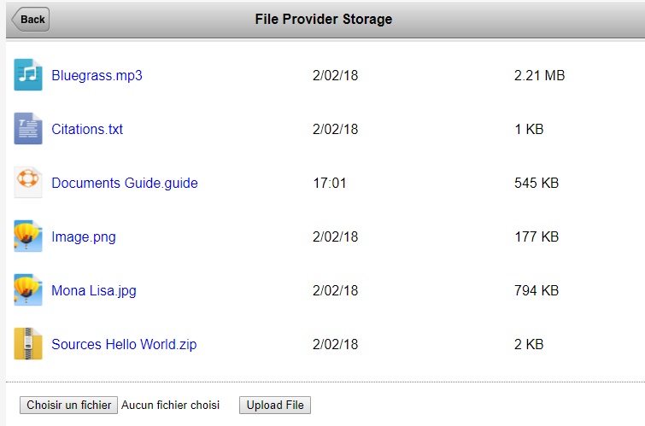Click the 2.21 MB size of Bluegrass.mp3

pos(539,76)
